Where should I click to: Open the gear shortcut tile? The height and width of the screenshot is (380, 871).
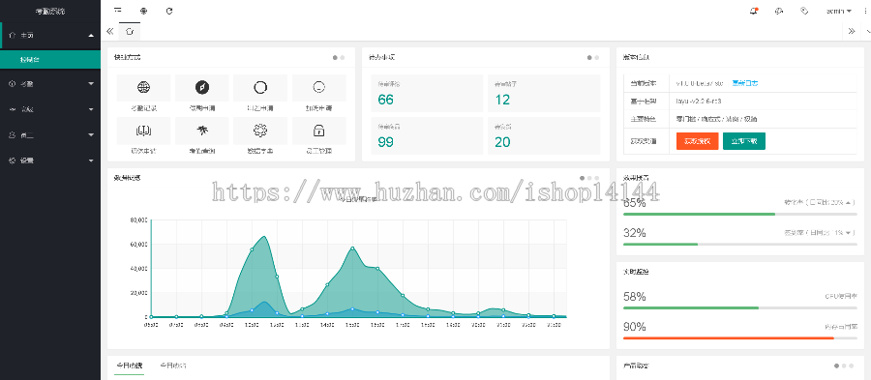pyautogui.click(x=260, y=131)
